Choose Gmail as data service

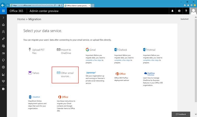91,50
